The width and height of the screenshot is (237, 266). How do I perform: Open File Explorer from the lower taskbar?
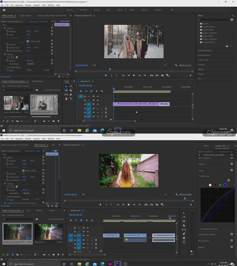79,264
